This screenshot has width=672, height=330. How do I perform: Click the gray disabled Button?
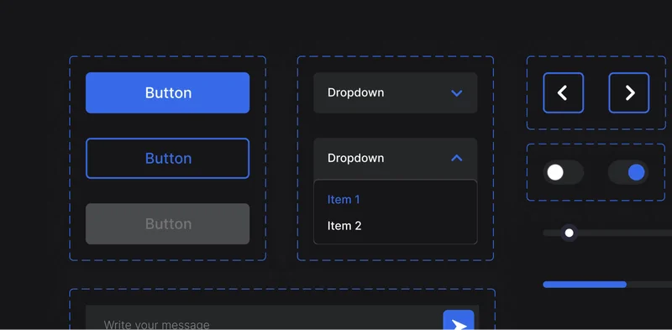click(167, 223)
